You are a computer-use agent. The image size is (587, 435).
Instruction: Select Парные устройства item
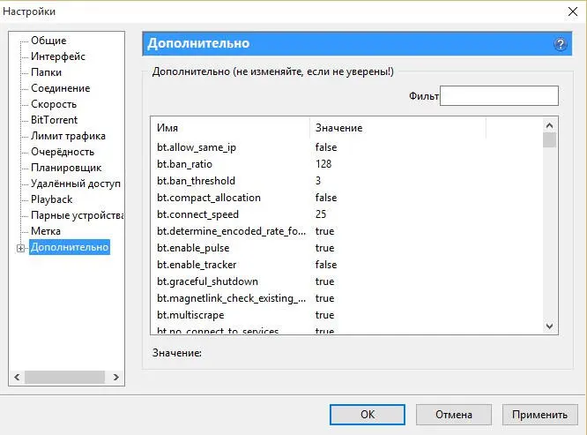click(77, 215)
